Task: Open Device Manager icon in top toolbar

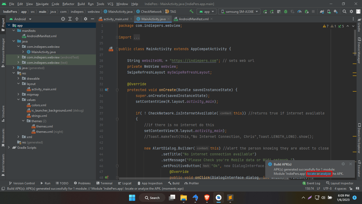Action: (x=329, y=11)
